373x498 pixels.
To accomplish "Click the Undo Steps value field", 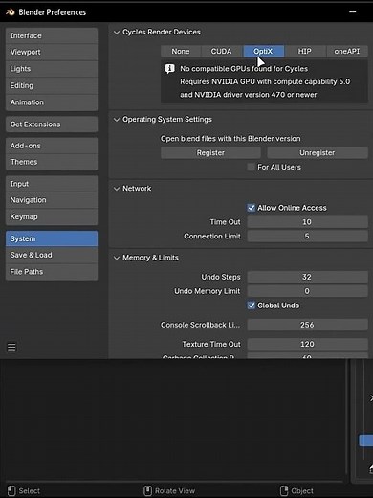I will (x=307, y=277).
